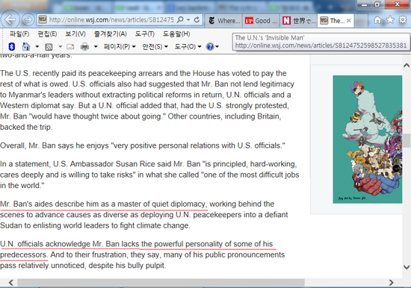Refresh the page with the reload icon
The width and height of the screenshot is (411, 288).
click(197, 19)
